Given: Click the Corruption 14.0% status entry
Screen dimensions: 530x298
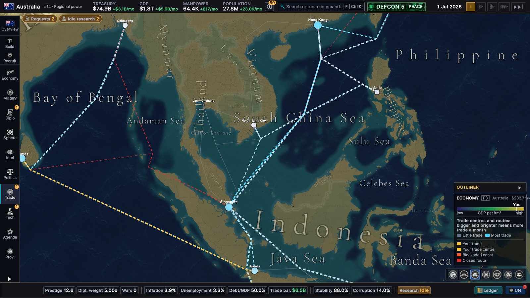Looking at the screenshot, I should click(x=371, y=290).
